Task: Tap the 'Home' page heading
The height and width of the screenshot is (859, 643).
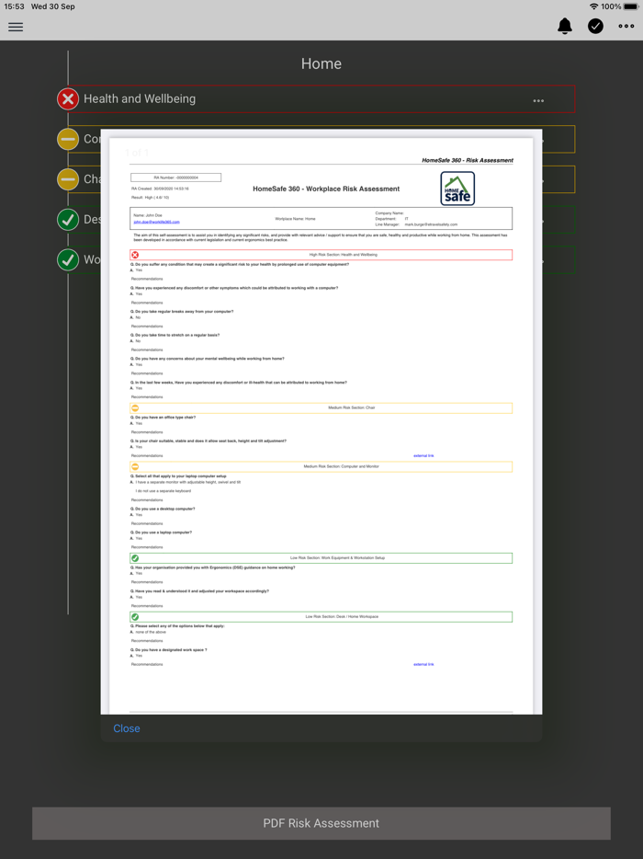Action: coord(321,63)
